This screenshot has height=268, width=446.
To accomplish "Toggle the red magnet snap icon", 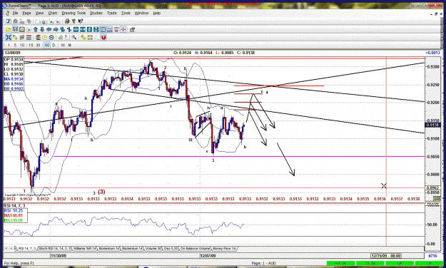I will pyautogui.click(x=103, y=37).
